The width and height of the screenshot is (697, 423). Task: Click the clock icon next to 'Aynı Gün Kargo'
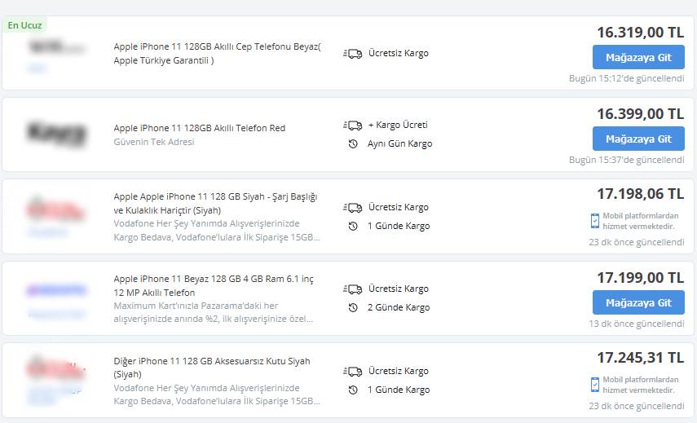point(353,144)
